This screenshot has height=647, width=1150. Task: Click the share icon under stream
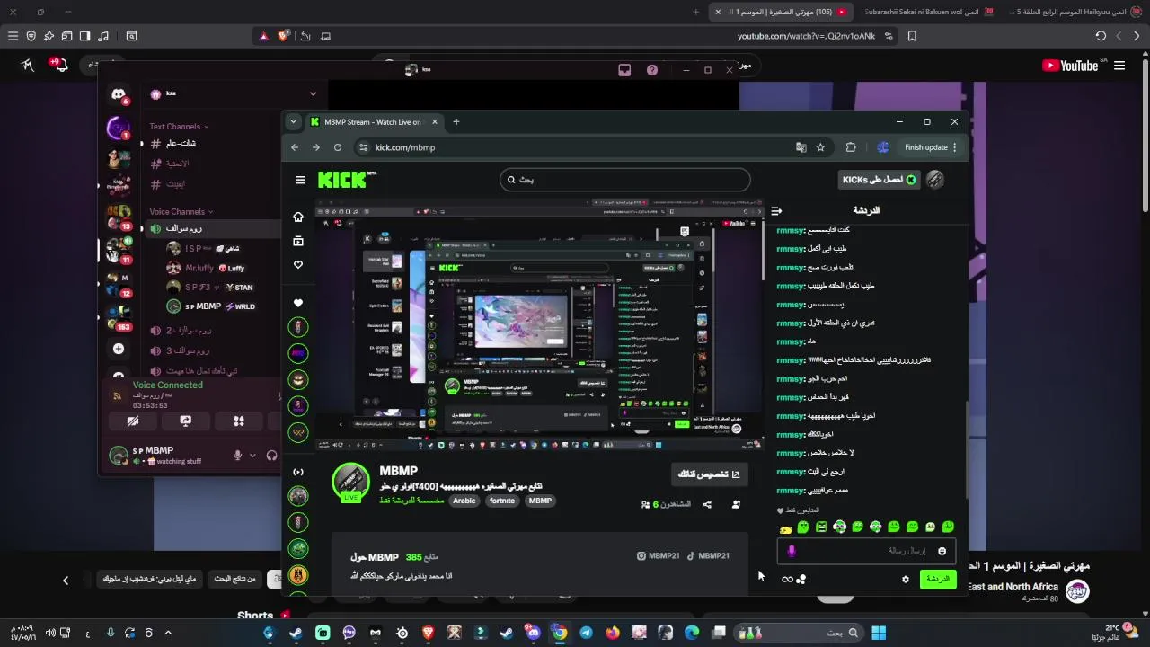tap(707, 504)
